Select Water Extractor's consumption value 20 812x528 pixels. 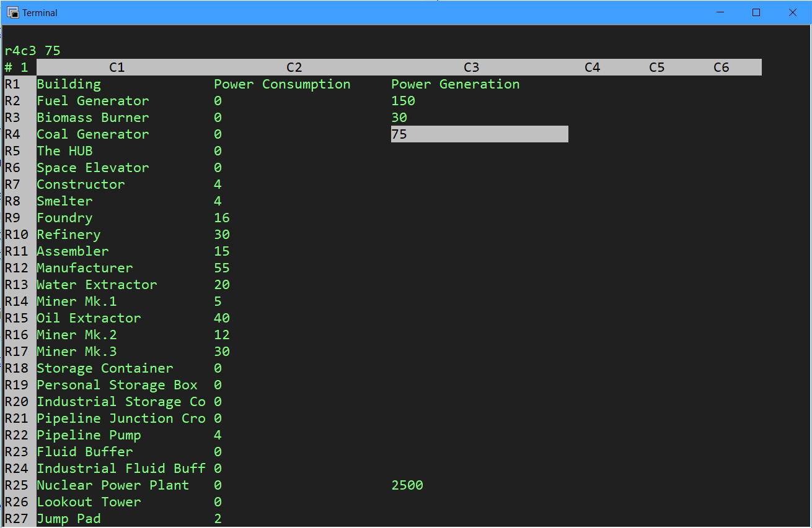point(222,285)
